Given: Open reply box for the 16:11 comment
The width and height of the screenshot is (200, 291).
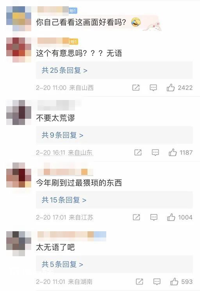Looking at the screenshot, I should tap(155, 153).
